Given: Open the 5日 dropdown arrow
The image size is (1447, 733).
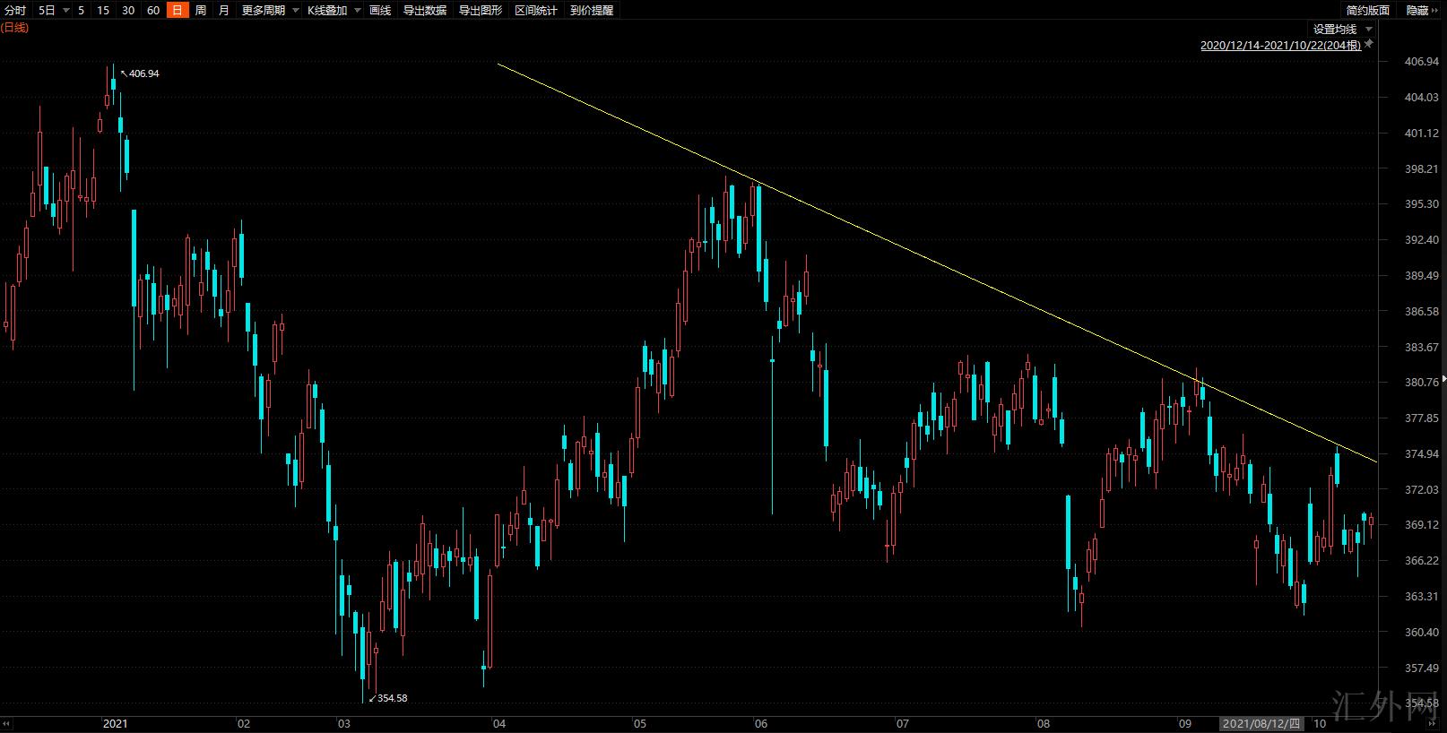Looking at the screenshot, I should pos(65,11).
